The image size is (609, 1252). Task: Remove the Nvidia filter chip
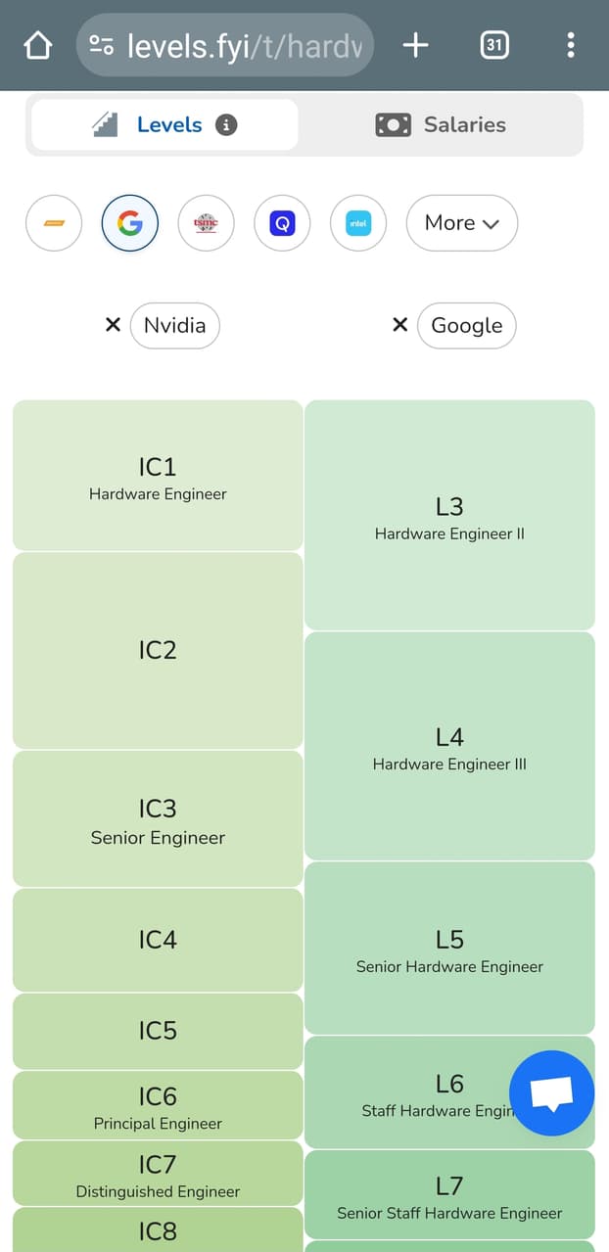click(113, 325)
